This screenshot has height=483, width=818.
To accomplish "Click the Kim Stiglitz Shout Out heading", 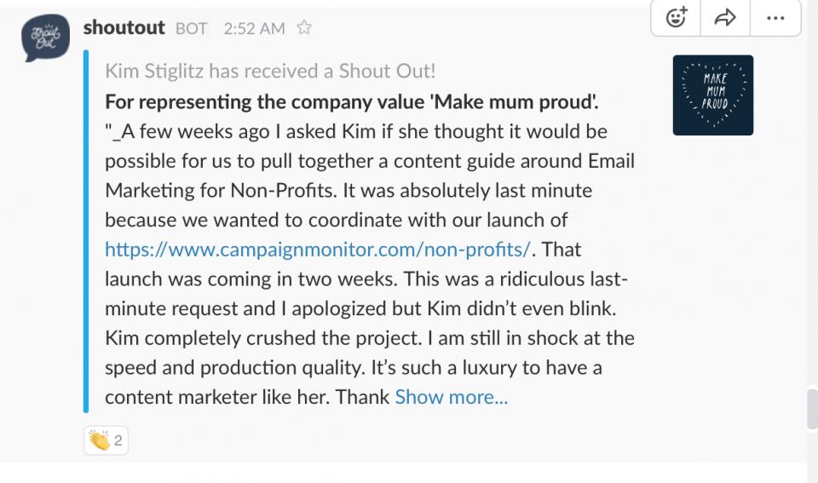I will pyautogui.click(x=270, y=71).
